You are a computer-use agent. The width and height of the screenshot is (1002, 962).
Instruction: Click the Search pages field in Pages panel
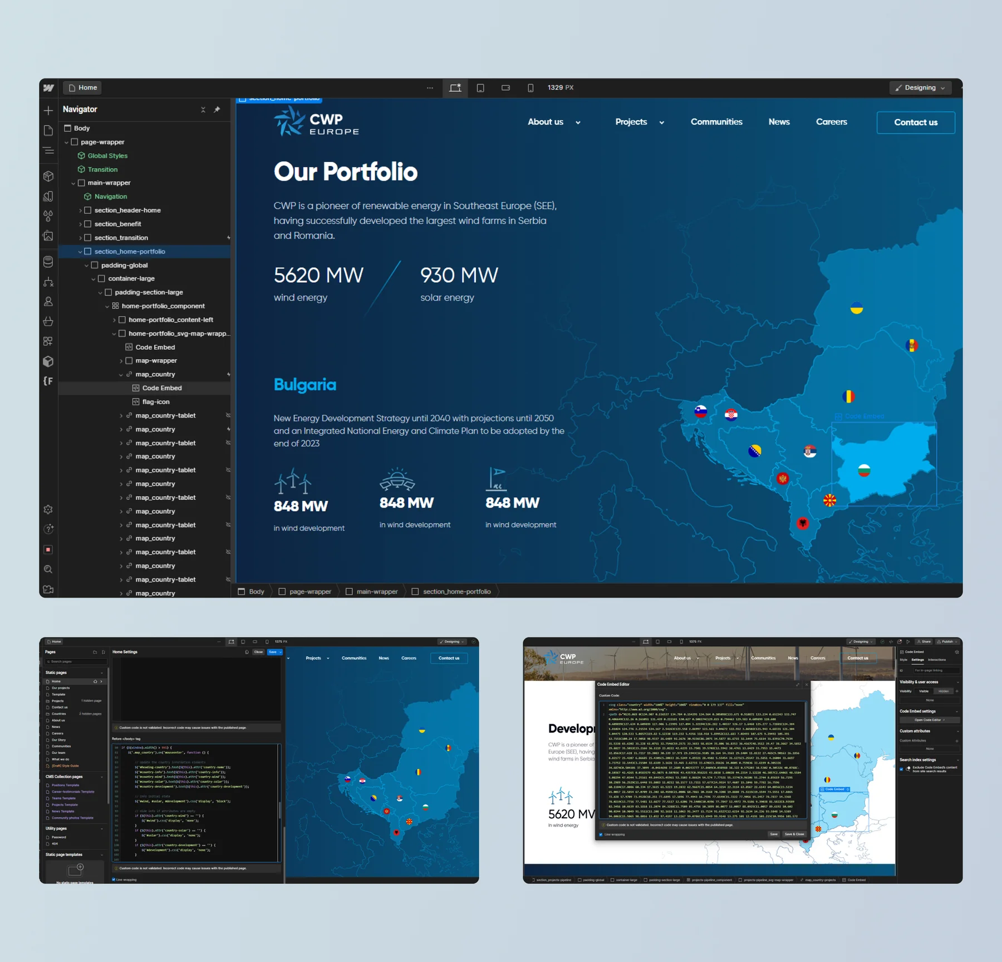tap(75, 661)
